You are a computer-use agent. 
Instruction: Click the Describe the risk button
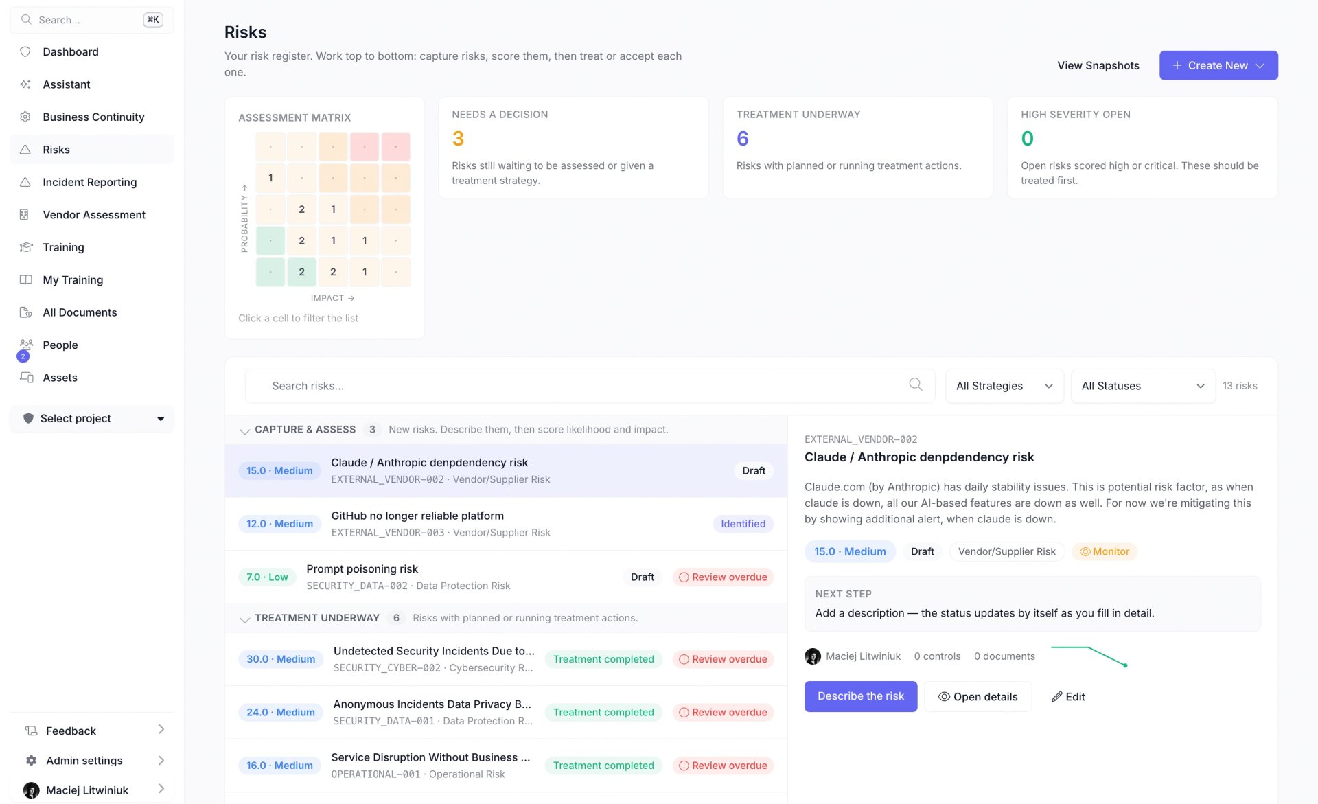tap(861, 696)
